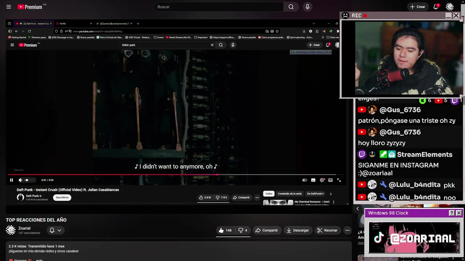Open the inner notifications bell with badge

328,45
